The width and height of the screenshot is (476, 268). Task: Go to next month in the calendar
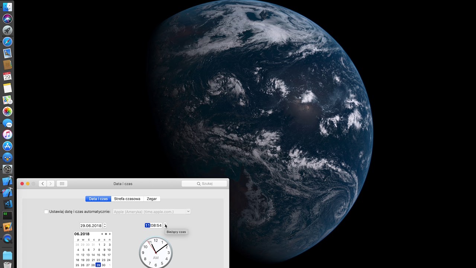(110, 234)
